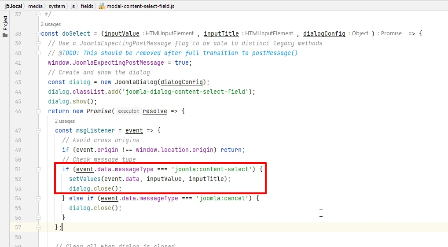Select the system folder breadcrumb
The height and width of the screenshot is (247, 448).
point(57,6)
